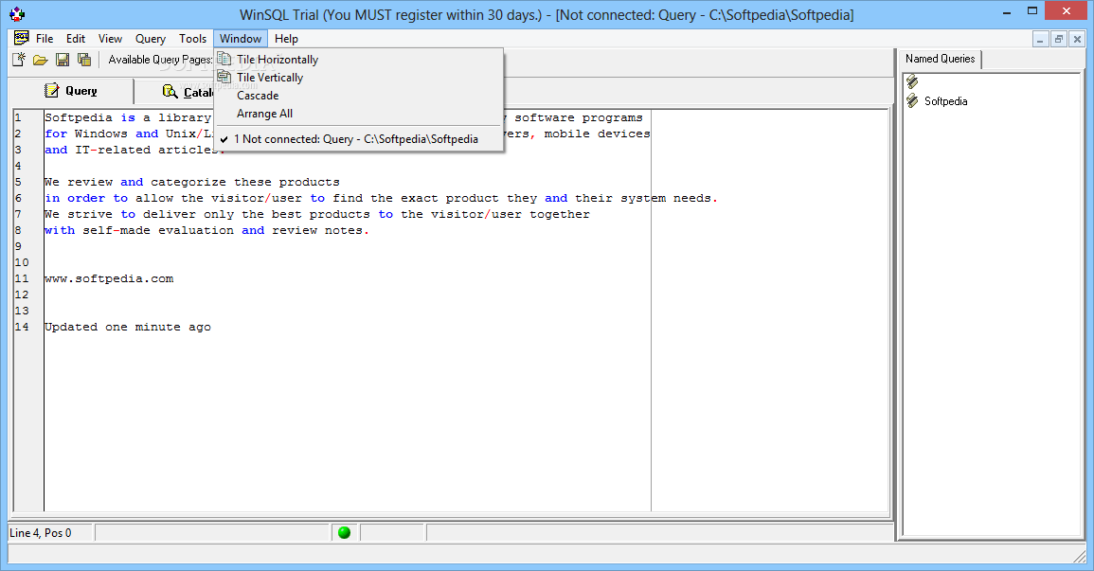Close the inner query document window
1094x571 pixels.
point(1077,40)
